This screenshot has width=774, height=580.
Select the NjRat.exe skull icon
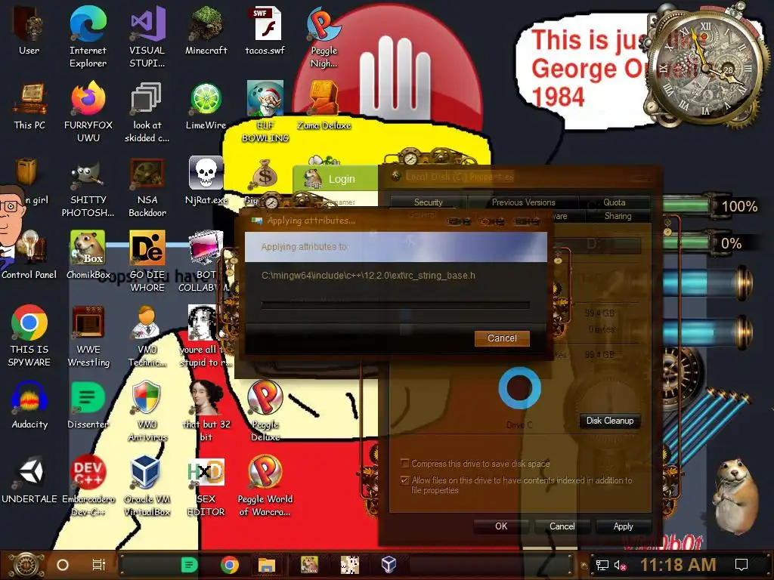tap(206, 180)
